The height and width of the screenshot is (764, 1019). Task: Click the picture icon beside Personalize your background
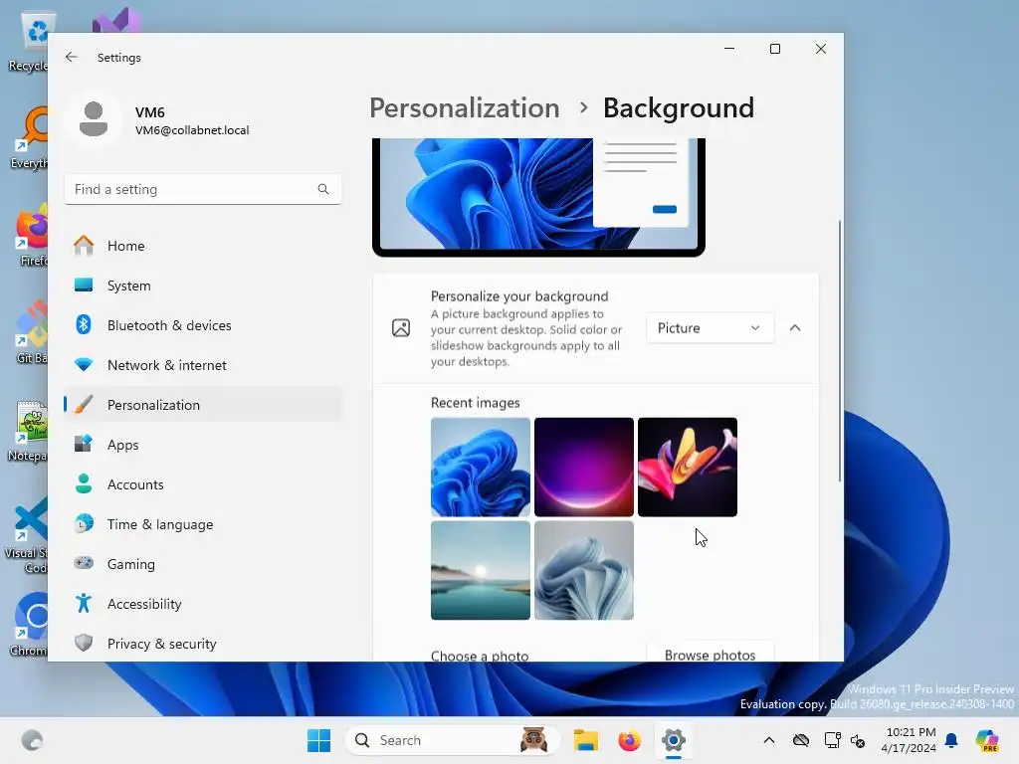point(401,328)
